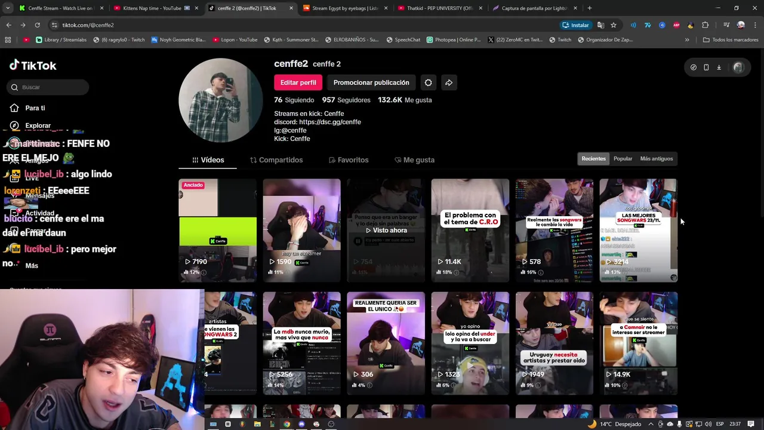Open the REALMENTE QUERIA SER EL UNICO video
This screenshot has height=430, width=764.
pos(386,343)
